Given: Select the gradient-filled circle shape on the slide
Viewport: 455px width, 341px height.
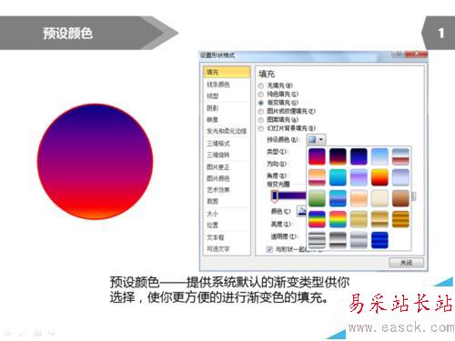Looking at the screenshot, I should pos(95,161).
